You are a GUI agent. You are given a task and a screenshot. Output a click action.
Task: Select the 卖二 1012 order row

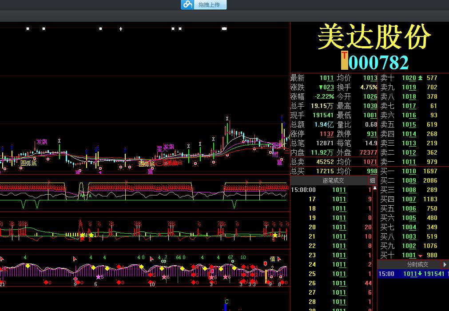(x=409, y=152)
